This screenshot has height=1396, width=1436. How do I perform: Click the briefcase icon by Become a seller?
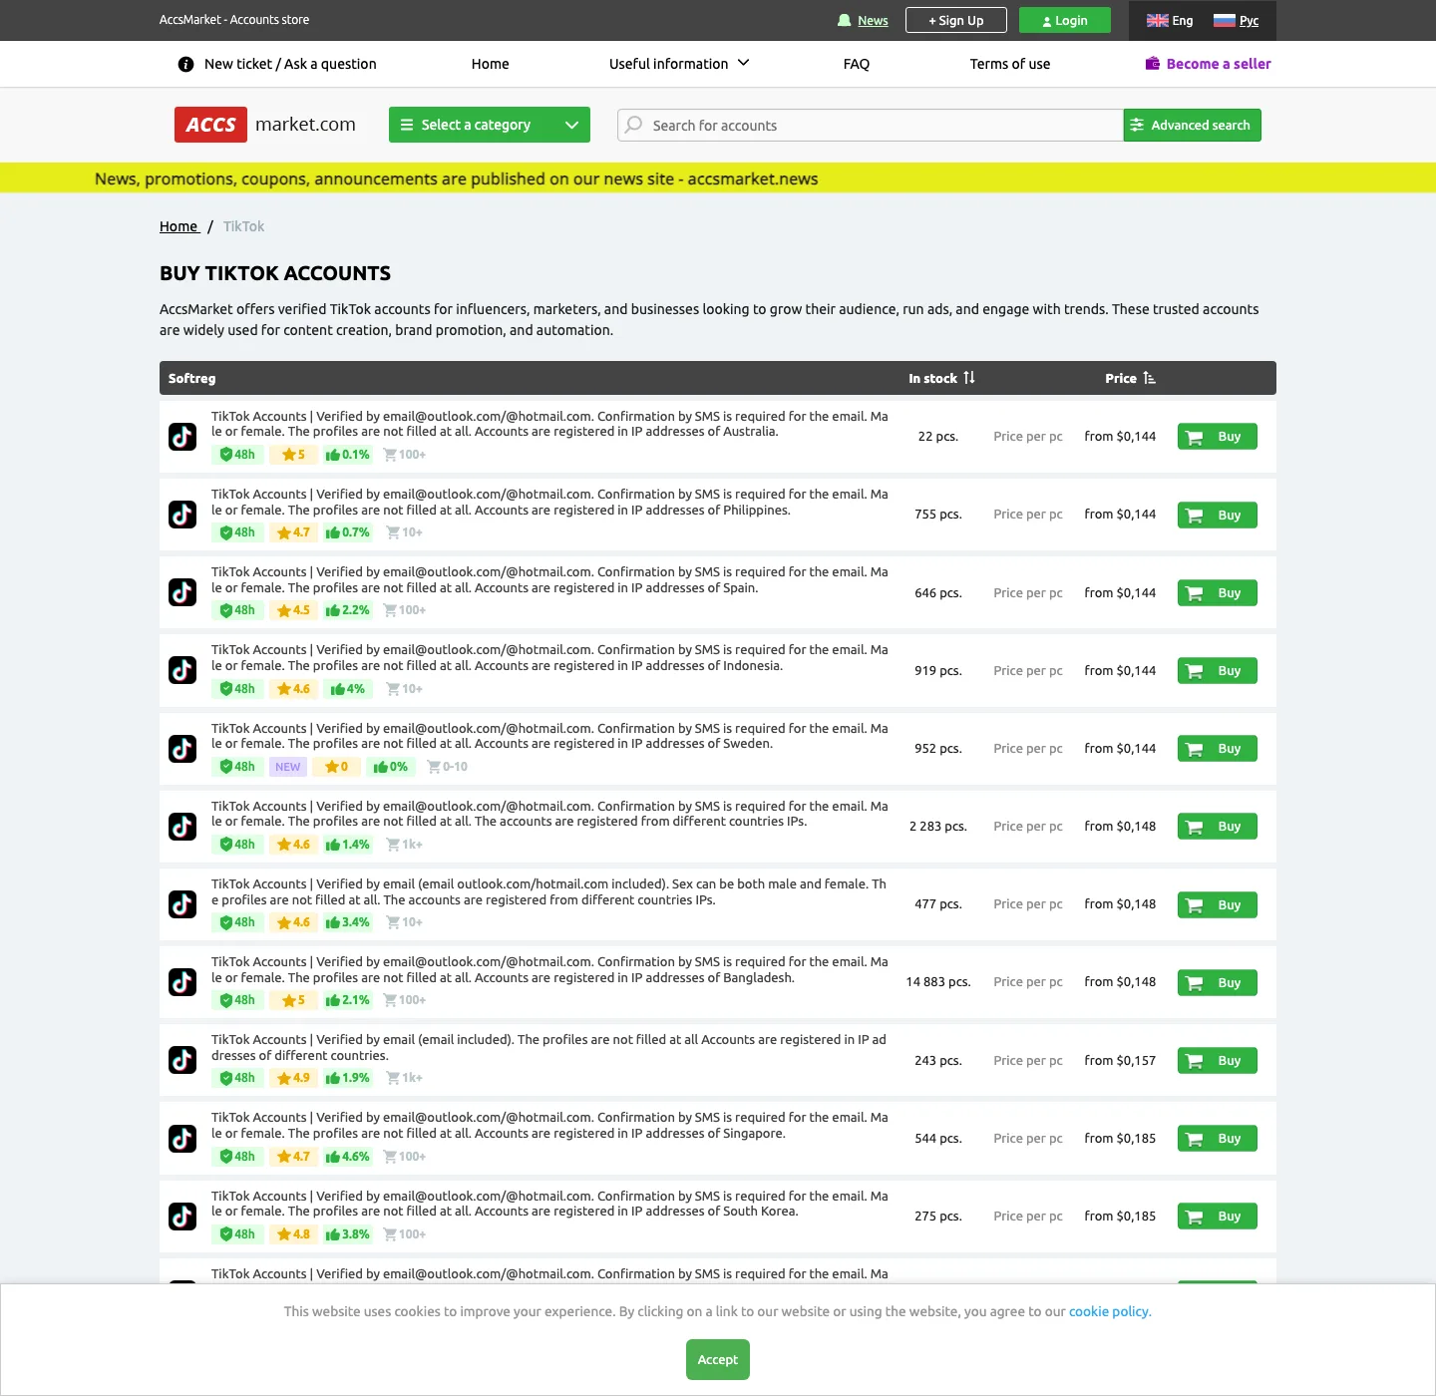(1153, 64)
